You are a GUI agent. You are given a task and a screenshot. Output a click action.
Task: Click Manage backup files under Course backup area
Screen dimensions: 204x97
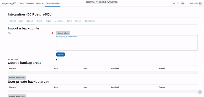point(17,78)
